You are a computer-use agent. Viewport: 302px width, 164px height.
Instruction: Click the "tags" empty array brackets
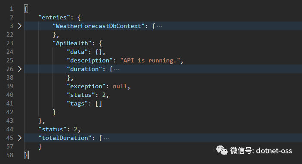click(x=99, y=104)
